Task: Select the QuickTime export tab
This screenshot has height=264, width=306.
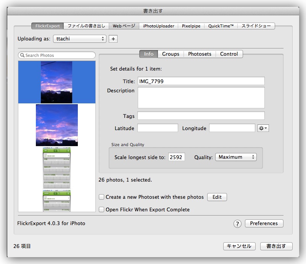Action: pos(221,26)
